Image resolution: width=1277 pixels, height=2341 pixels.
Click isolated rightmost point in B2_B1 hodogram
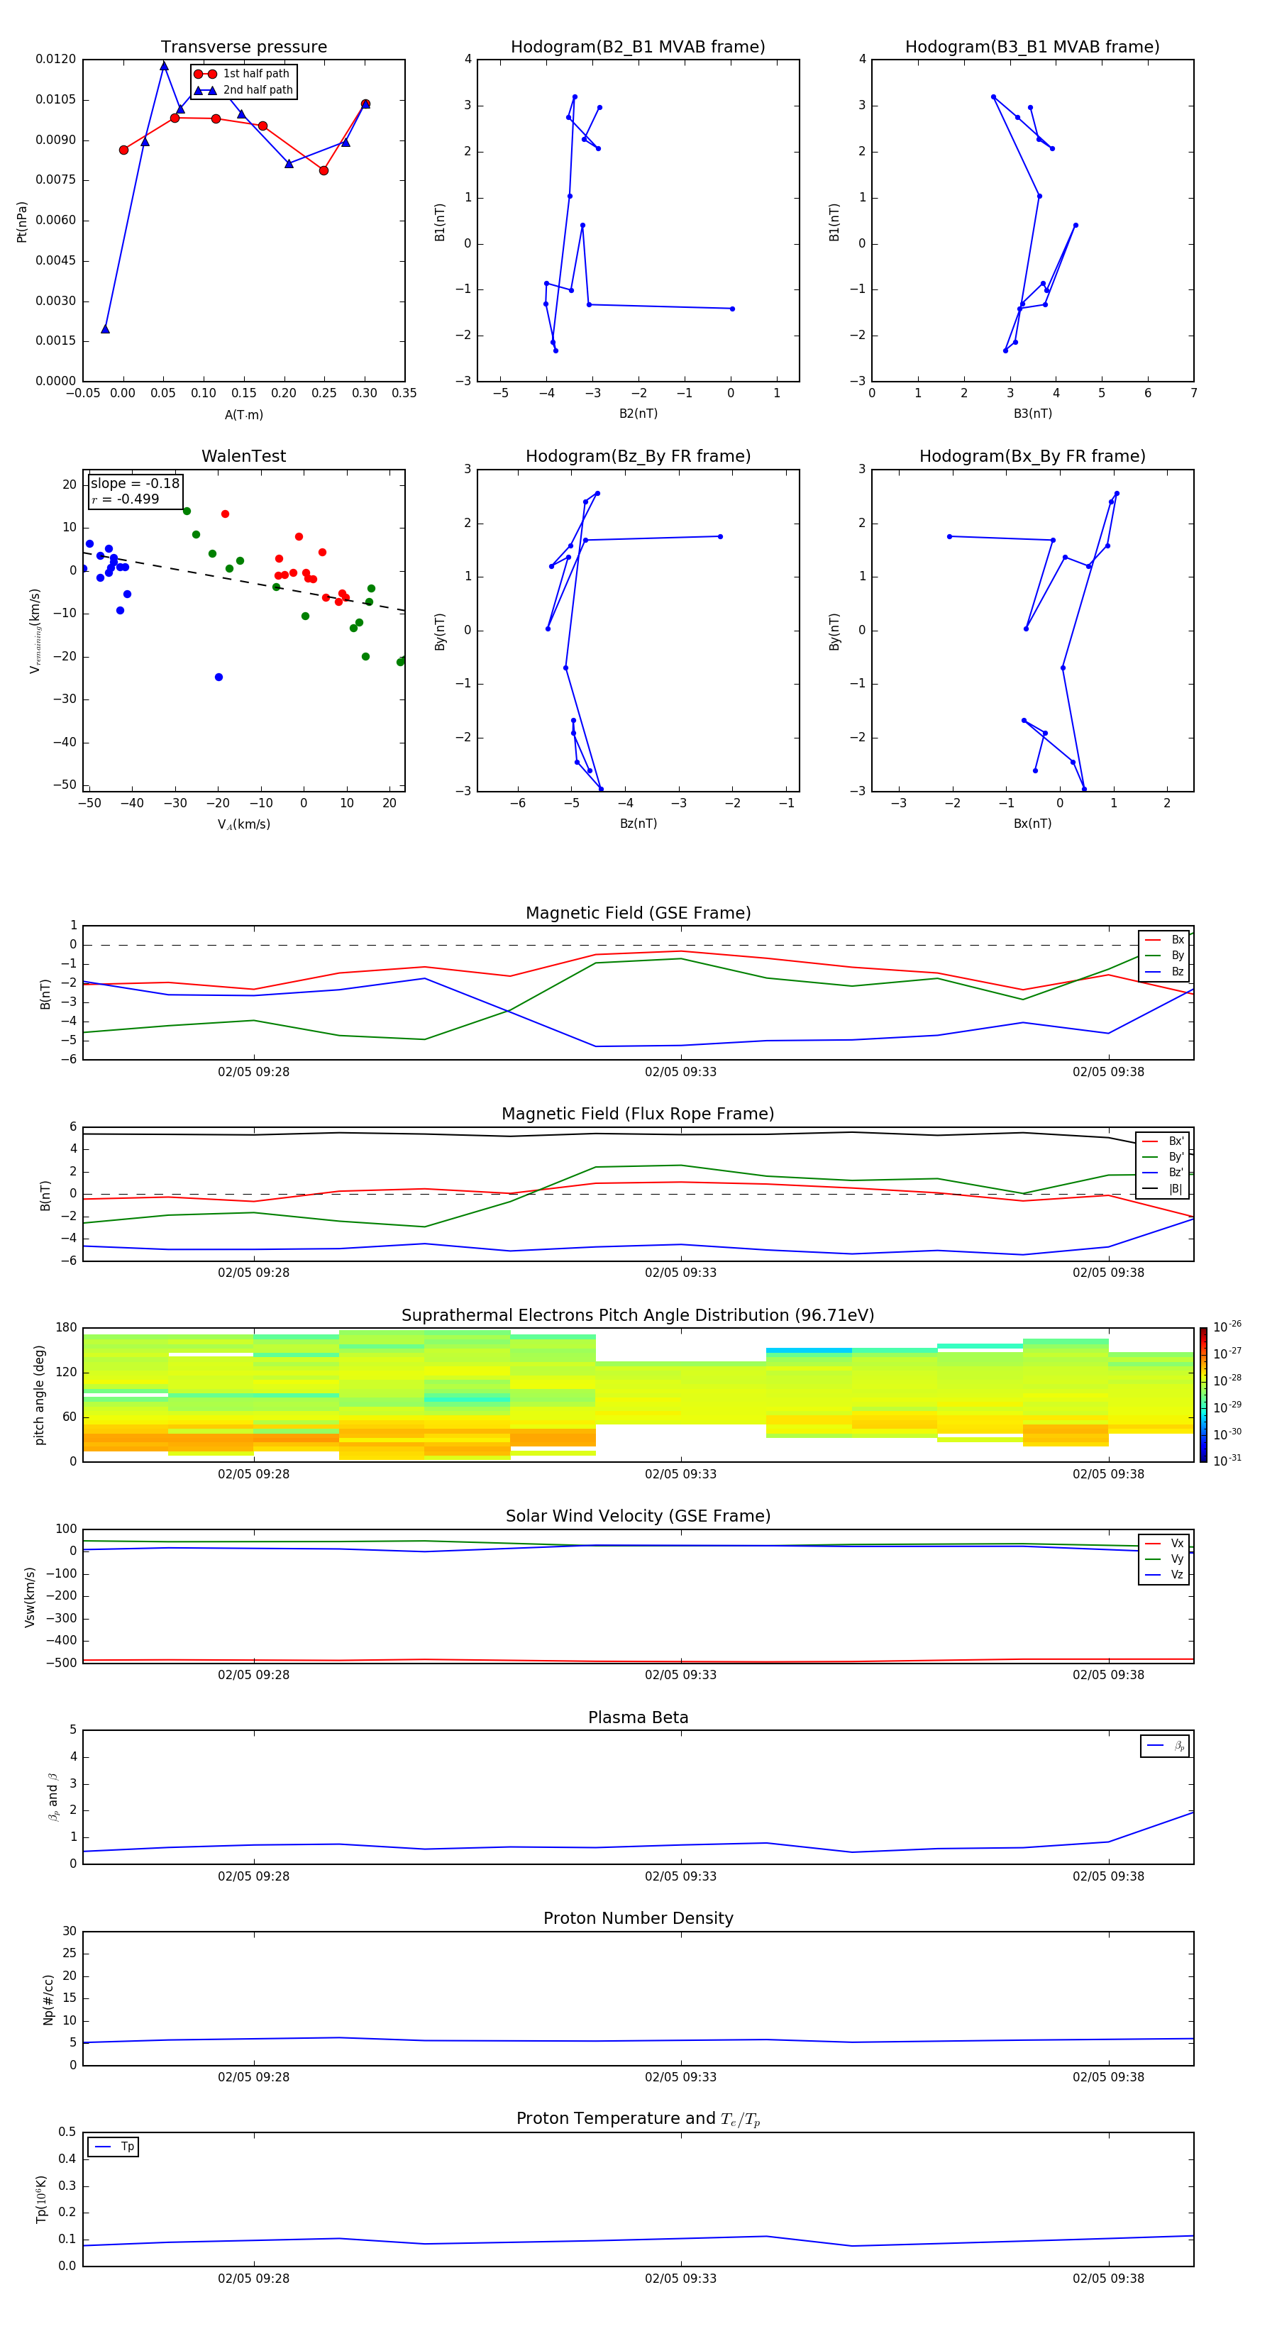733,309
